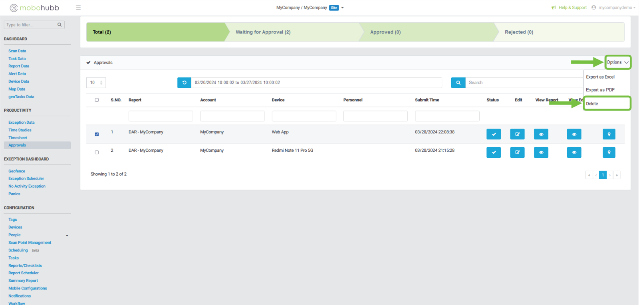This screenshot has width=639, height=305.
Task: View report eye icon for Web App row
Action: click(x=541, y=134)
